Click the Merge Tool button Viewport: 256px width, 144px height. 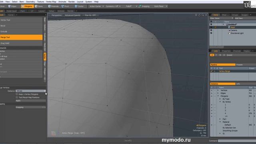[21, 37]
